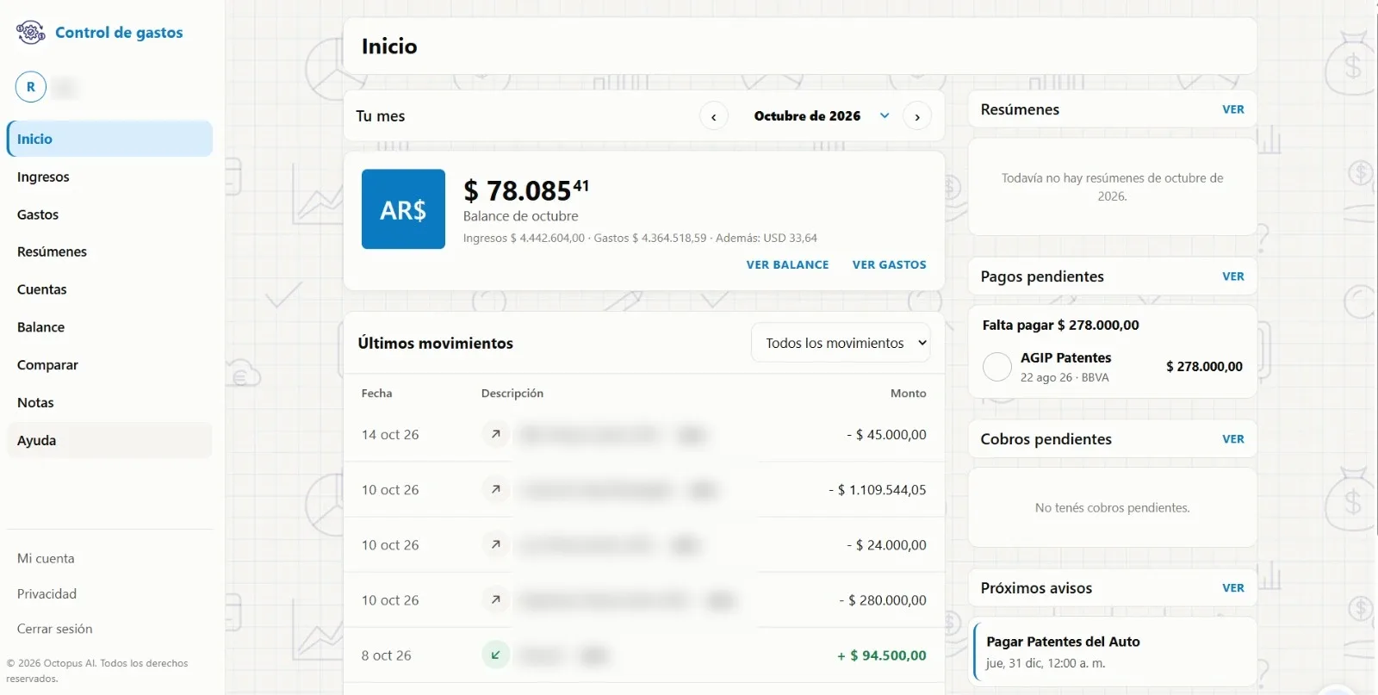Click VER next to Cobros pendientes
1378x695 pixels.
click(1233, 439)
